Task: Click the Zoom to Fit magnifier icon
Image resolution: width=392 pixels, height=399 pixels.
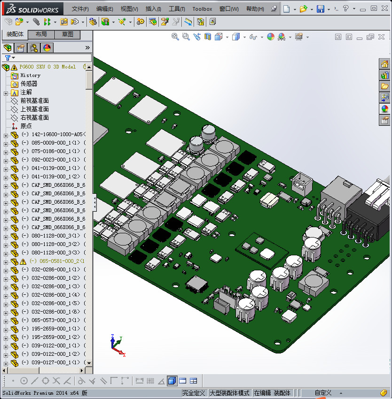Action: click(x=175, y=37)
